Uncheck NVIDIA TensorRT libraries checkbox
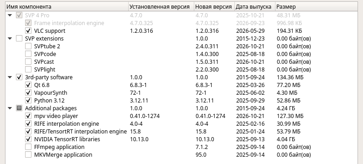The image size is (363, 164). click(x=28, y=139)
